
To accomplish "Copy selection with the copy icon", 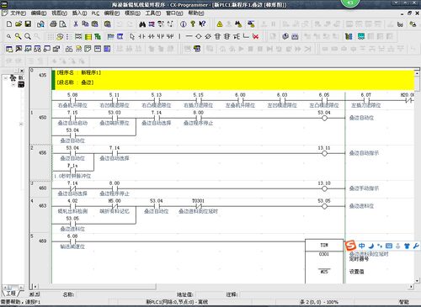I will point(85,24).
